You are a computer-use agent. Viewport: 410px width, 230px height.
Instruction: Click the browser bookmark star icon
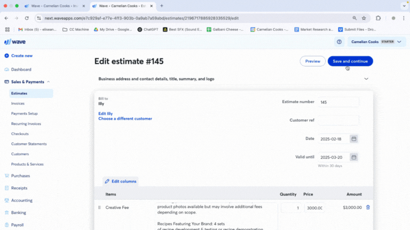click(x=364, y=18)
